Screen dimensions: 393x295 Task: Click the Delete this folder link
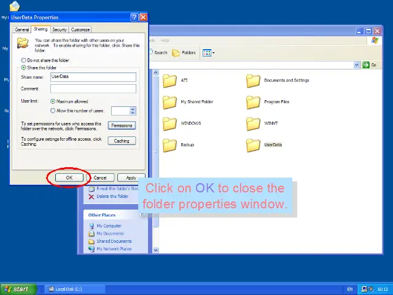pyautogui.click(x=112, y=197)
